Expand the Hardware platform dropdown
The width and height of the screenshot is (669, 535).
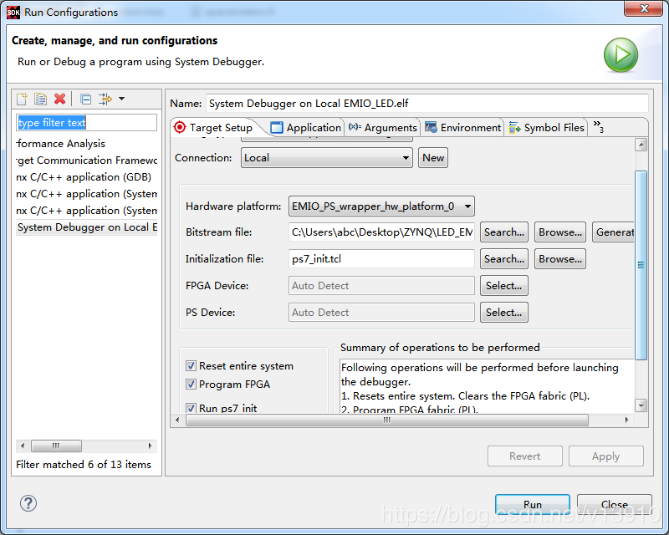coord(381,206)
